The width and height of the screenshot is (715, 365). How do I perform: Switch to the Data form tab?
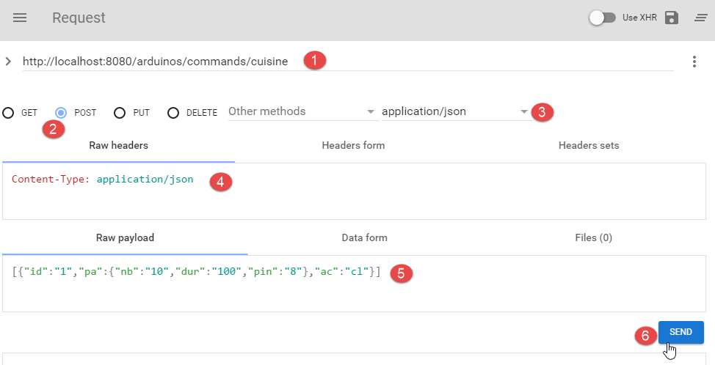click(x=364, y=237)
